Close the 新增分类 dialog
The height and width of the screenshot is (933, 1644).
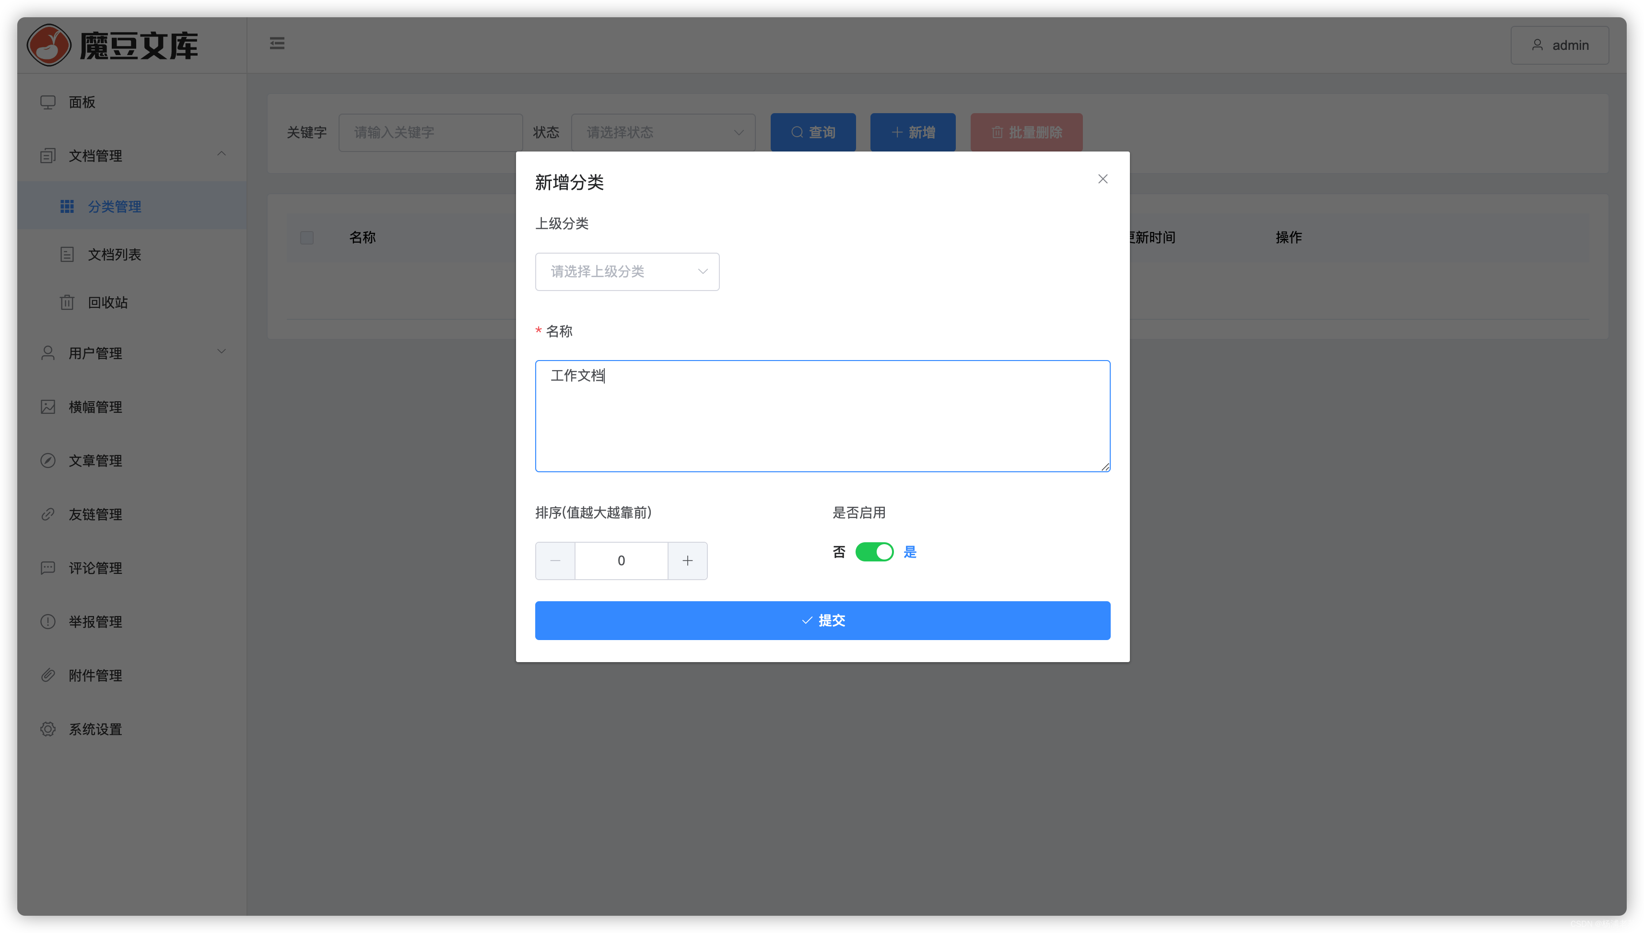point(1103,179)
